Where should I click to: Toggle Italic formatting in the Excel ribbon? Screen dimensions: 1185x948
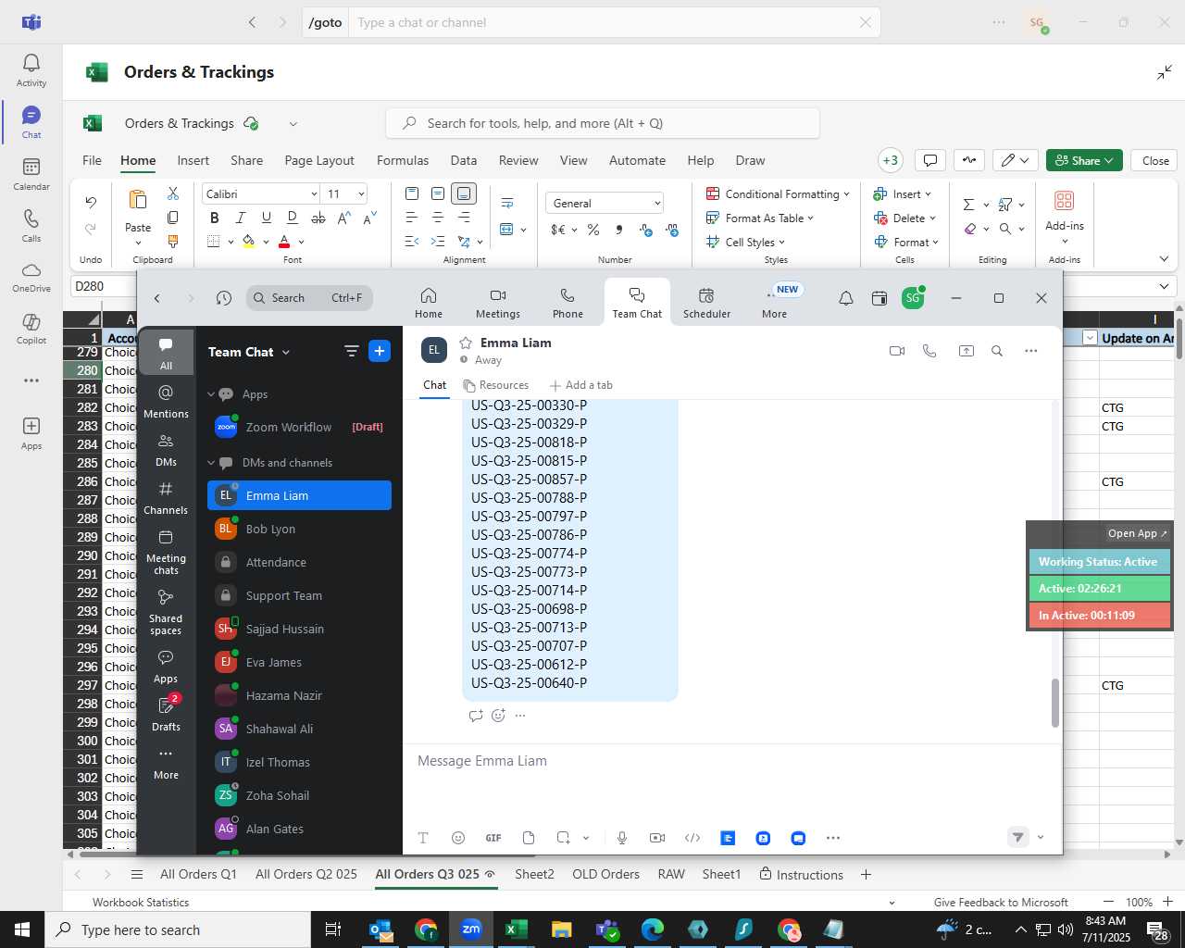pyautogui.click(x=241, y=218)
